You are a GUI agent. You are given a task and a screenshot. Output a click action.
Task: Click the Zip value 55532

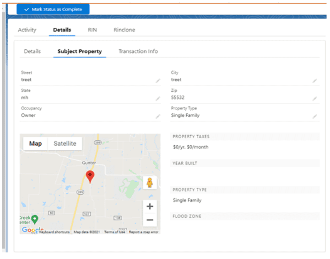[178, 97]
